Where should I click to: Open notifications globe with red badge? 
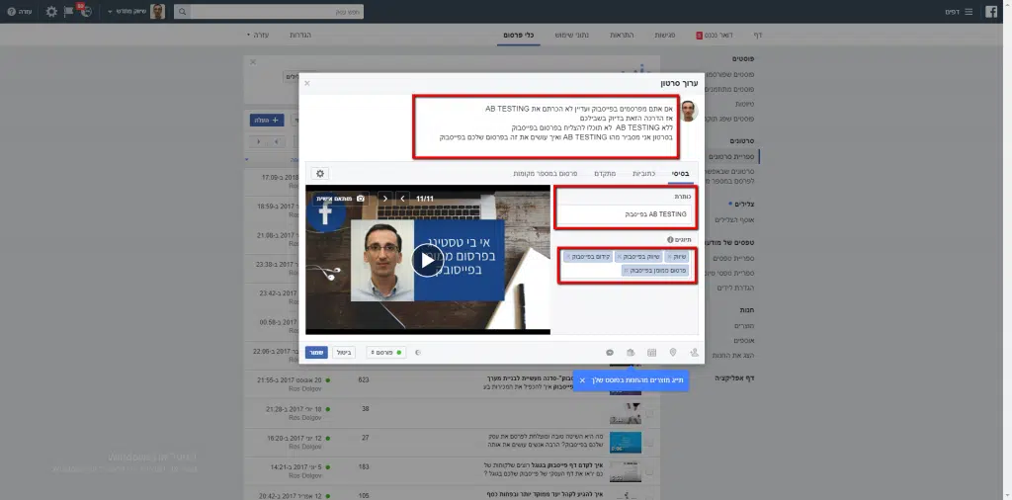point(86,12)
